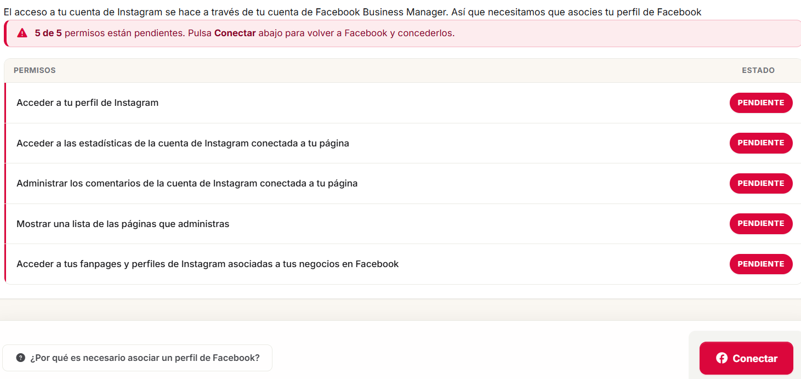Viewport: 801px width, 379px height.
Task: Click the Facebook logo icon in Conectar
Action: coord(722,358)
